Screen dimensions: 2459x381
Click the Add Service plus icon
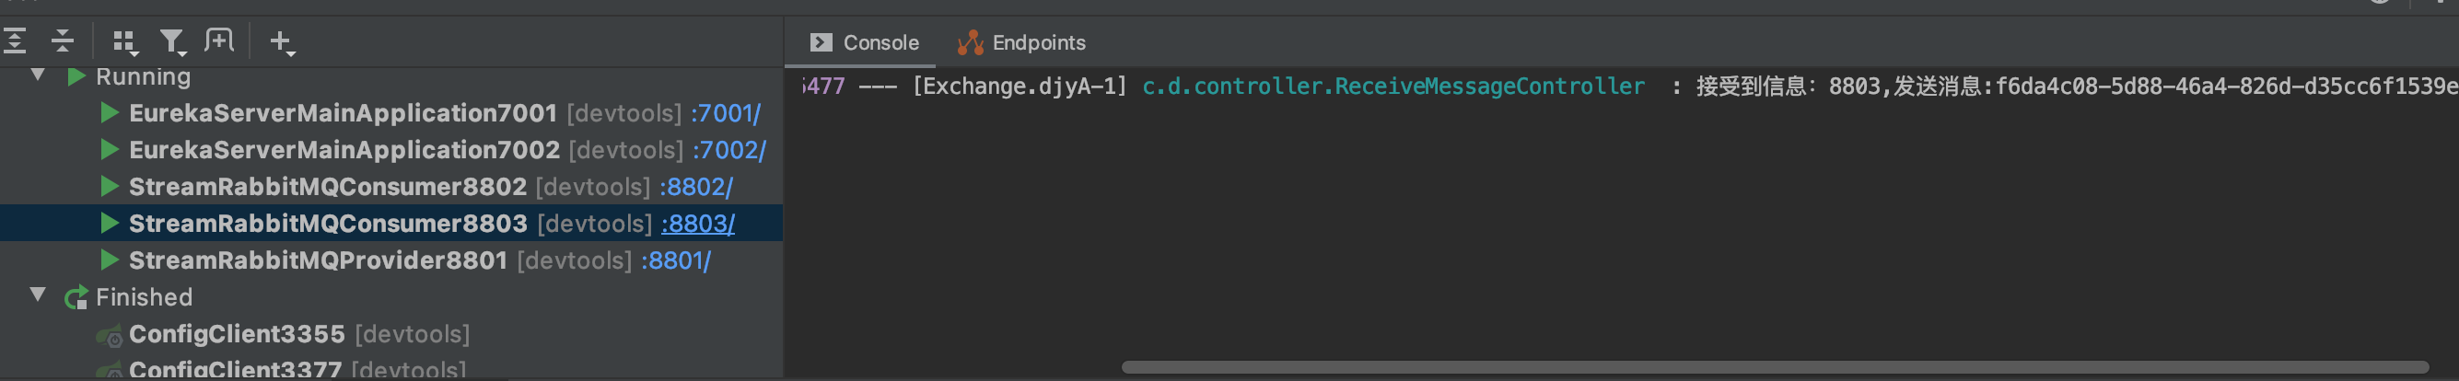click(282, 42)
